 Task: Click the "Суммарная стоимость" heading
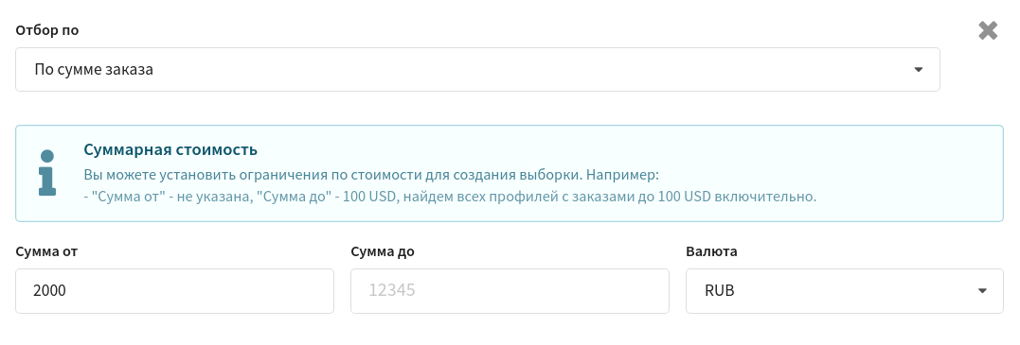(170, 150)
